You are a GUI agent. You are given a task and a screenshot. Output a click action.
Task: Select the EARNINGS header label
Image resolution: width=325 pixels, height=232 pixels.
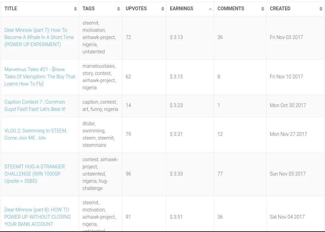pos(182,9)
